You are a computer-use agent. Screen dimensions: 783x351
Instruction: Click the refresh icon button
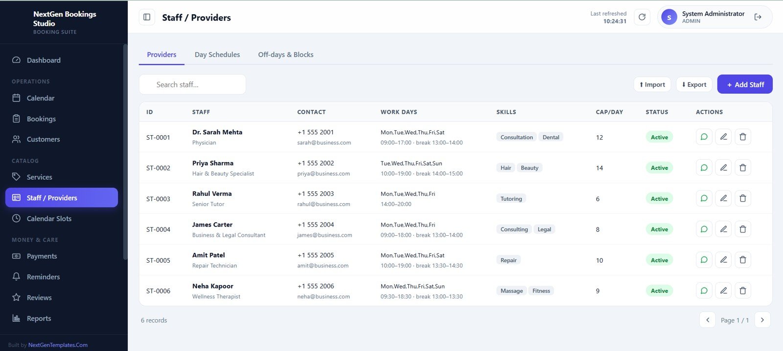click(642, 17)
